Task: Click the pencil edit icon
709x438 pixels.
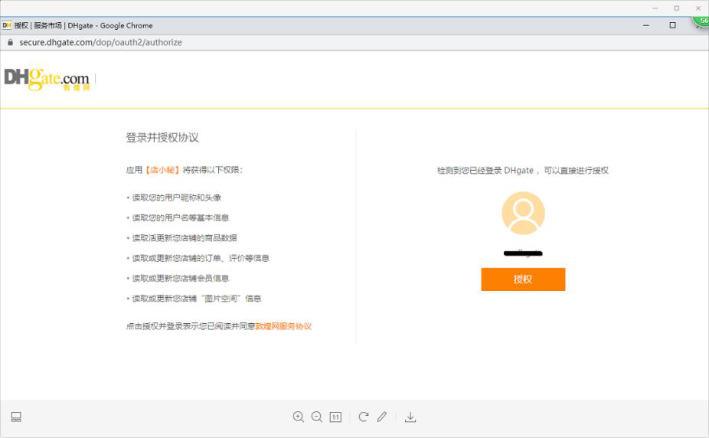Action: coord(382,417)
